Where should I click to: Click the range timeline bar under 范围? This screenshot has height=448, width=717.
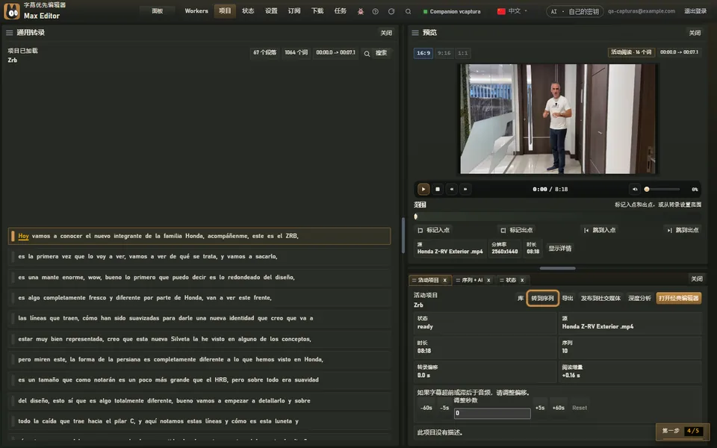557,217
